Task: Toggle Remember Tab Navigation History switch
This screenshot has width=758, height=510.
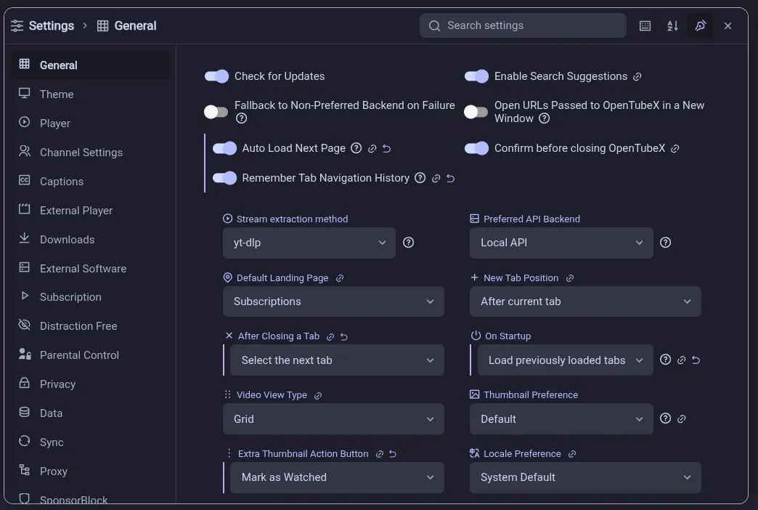Action: pyautogui.click(x=224, y=178)
